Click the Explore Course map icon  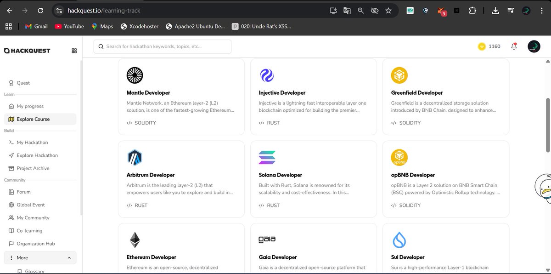(x=12, y=119)
